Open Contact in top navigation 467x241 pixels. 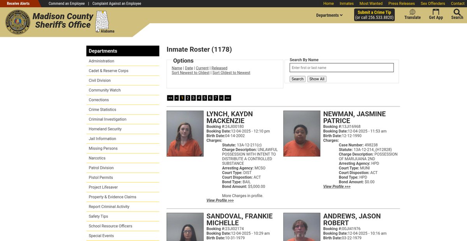tap(458, 3)
